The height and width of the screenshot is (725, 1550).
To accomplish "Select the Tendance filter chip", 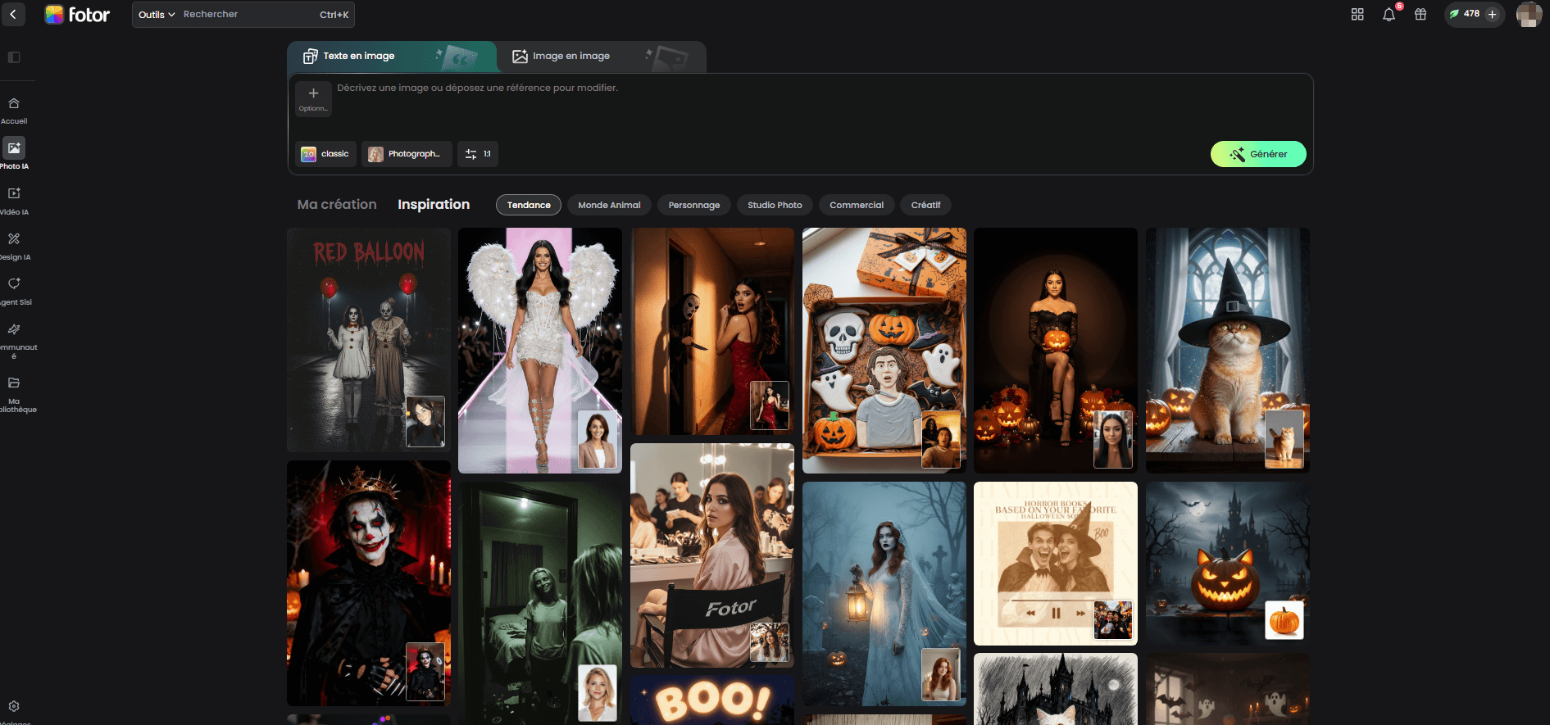I will 529,205.
